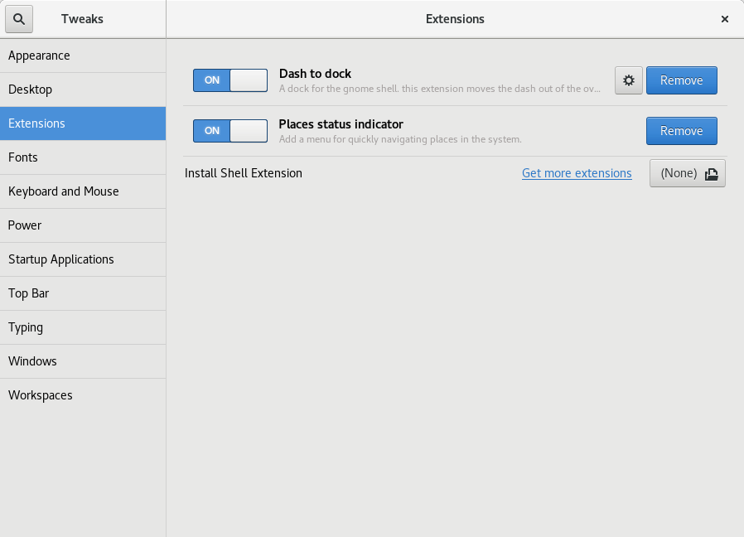Toggle Dash to dock extension off
The image size is (744, 537).
tap(230, 80)
